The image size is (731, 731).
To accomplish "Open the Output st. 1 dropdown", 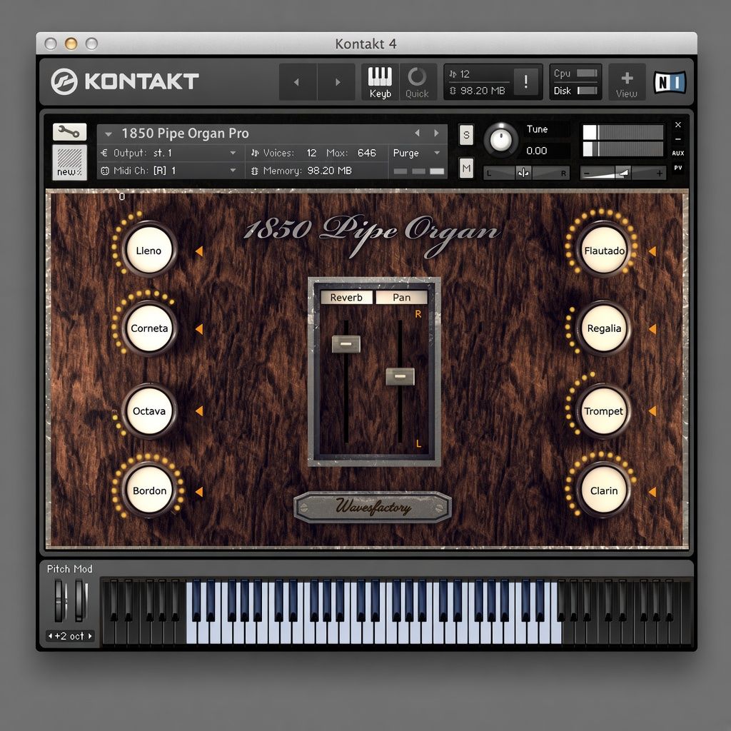I will tap(170, 153).
